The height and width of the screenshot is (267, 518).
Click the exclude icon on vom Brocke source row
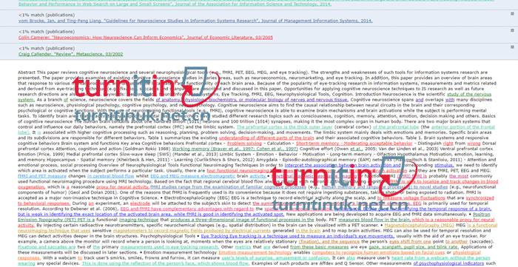(512, 14)
